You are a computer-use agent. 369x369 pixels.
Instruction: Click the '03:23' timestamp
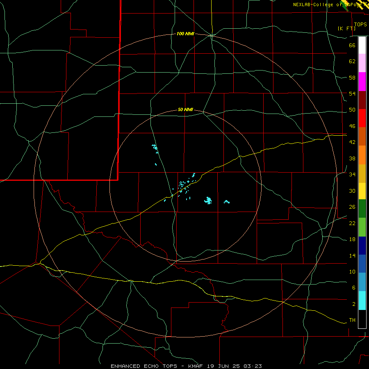[x=253, y=366]
